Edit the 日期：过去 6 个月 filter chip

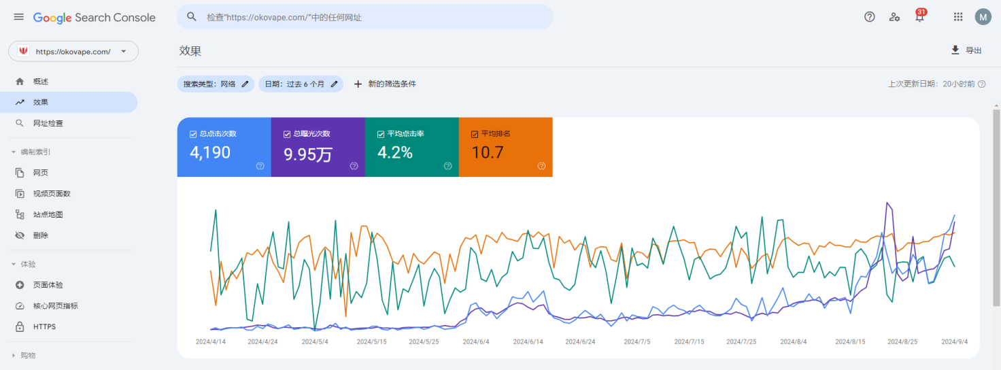[301, 84]
